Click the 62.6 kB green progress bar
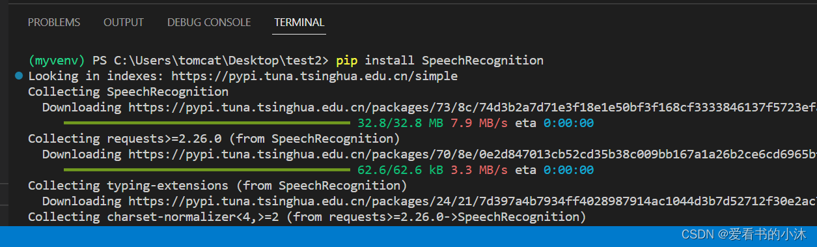The width and height of the screenshot is (817, 247). pos(207,170)
